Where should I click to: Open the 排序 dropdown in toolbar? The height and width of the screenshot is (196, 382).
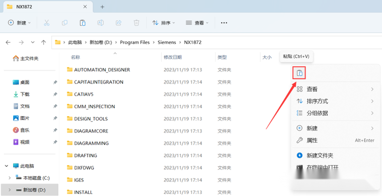164,23
